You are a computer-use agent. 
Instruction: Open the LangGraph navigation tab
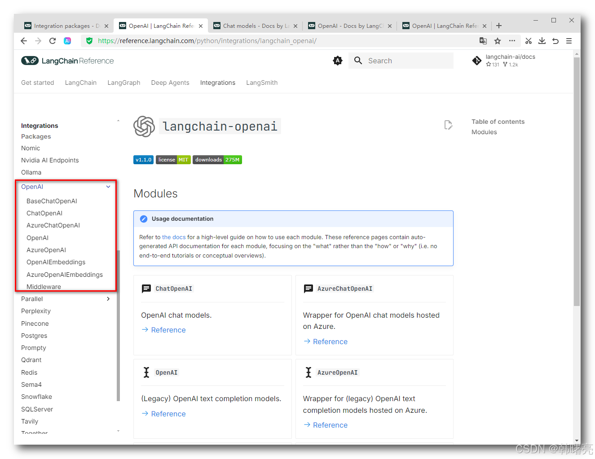click(x=123, y=83)
